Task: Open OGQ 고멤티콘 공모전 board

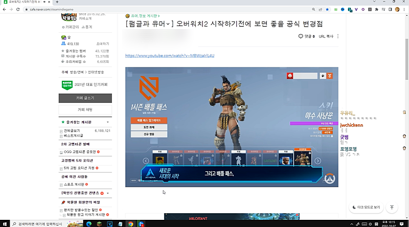Action: (x=80, y=152)
